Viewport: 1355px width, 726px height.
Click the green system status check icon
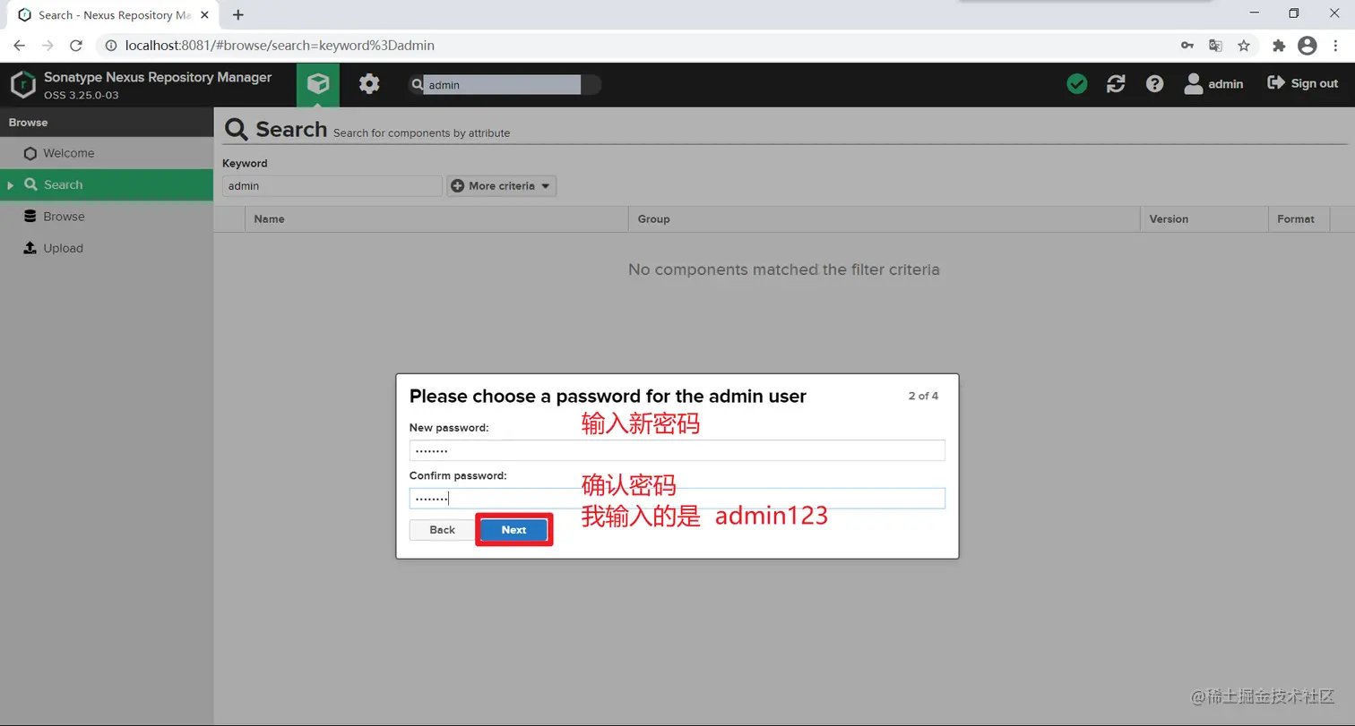(1077, 84)
